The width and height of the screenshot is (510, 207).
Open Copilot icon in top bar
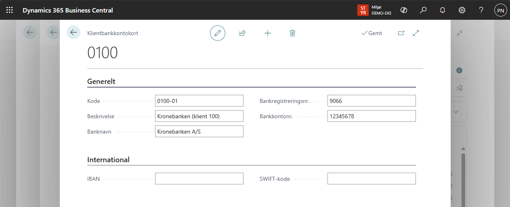(403, 10)
